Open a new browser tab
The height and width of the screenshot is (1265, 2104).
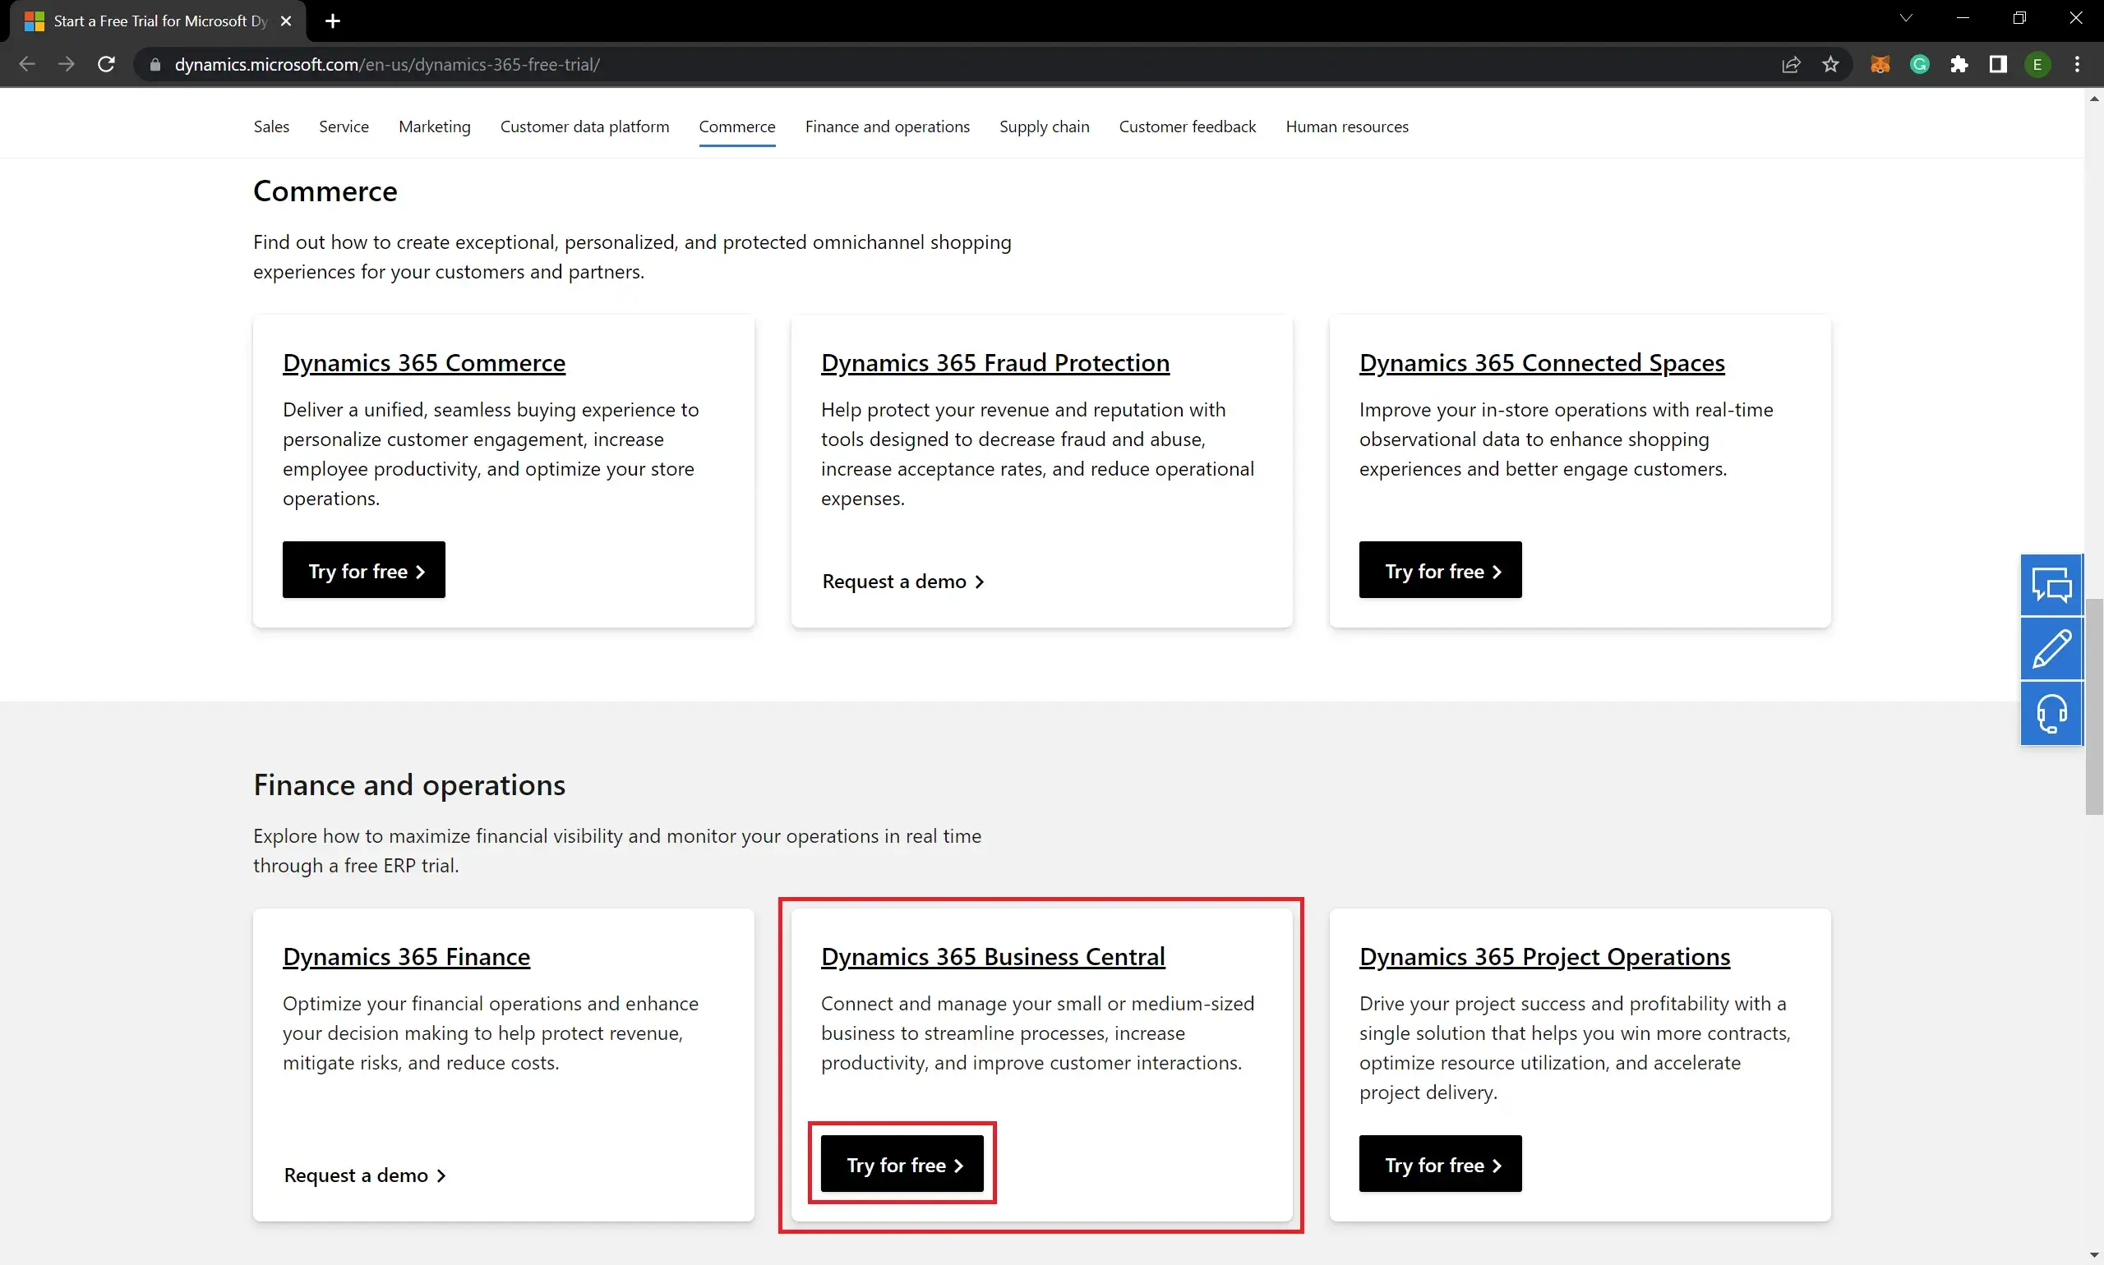coord(333,21)
